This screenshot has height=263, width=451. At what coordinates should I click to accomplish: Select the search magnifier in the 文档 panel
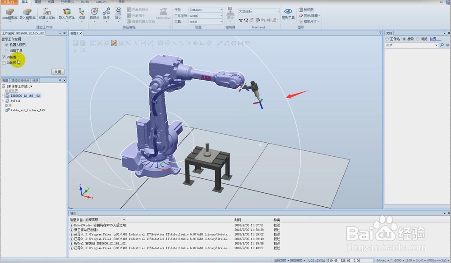(442, 45)
